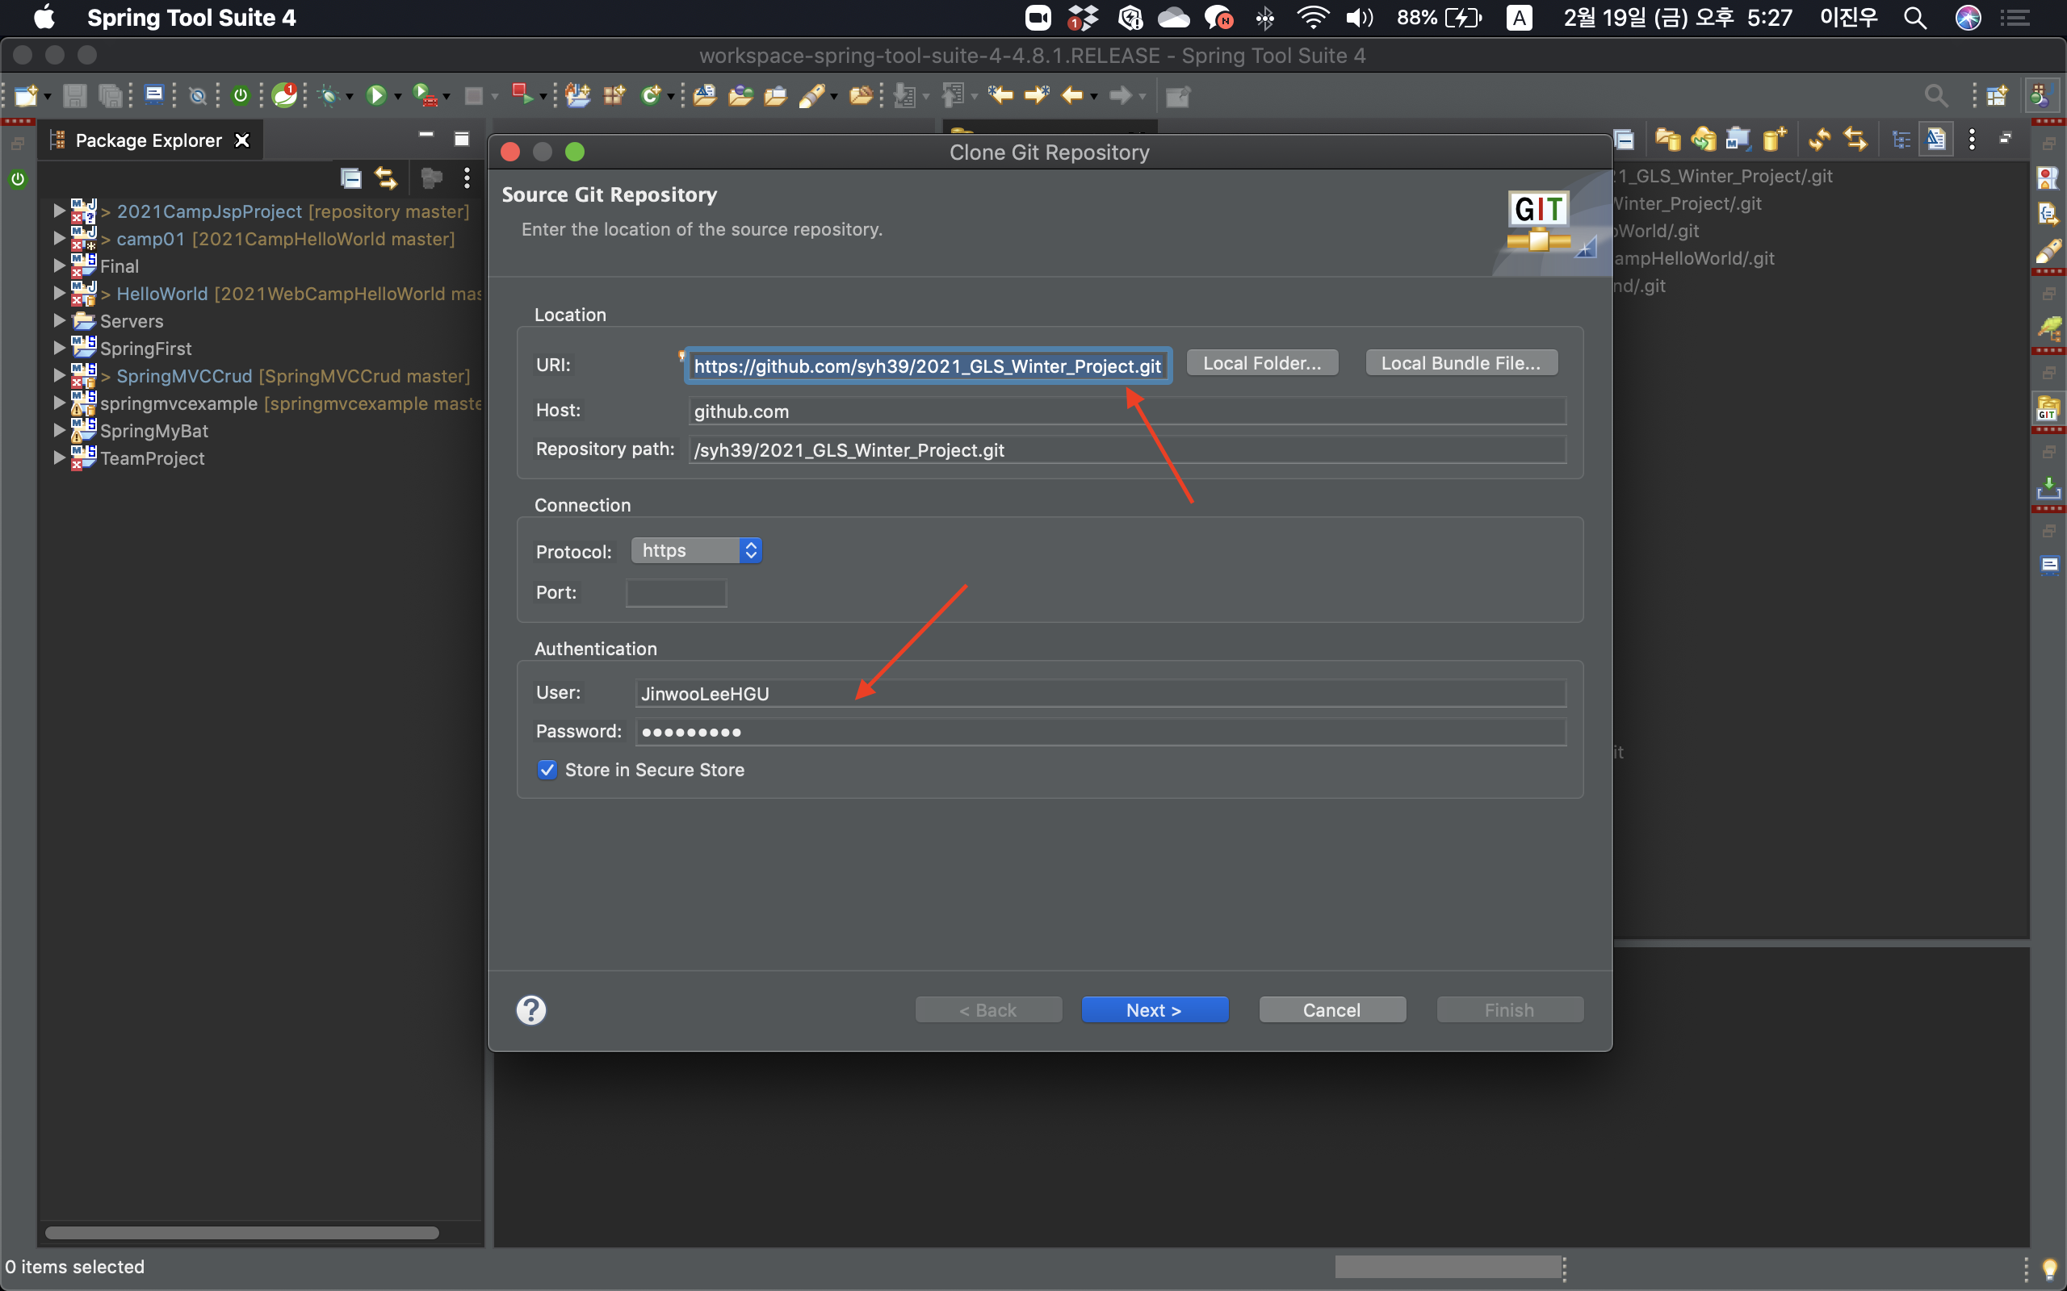Expand the Servers folder
2067x1291 pixels.
coord(59,321)
